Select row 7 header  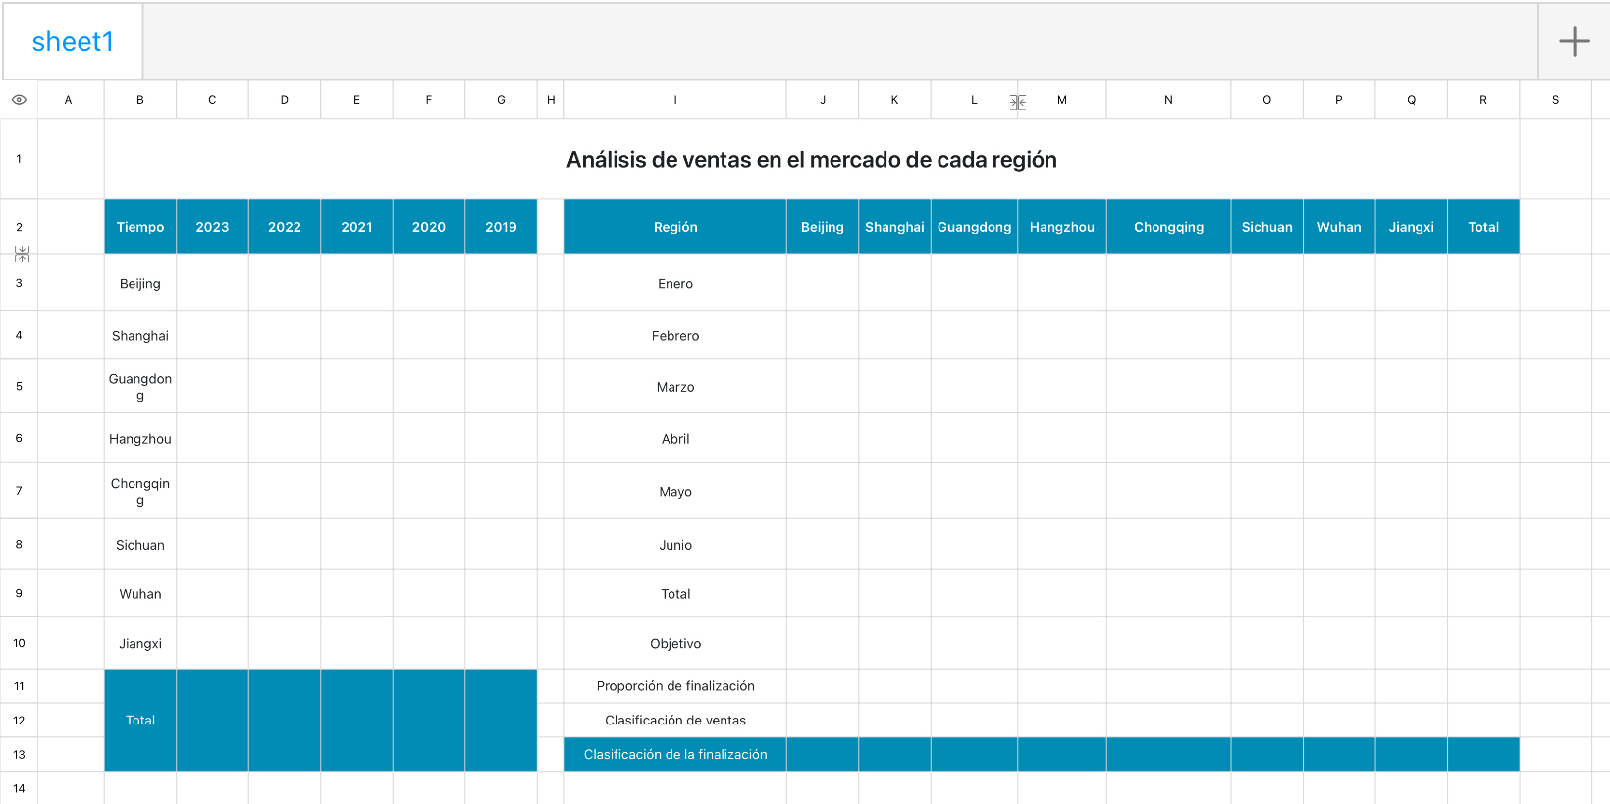[19, 491]
